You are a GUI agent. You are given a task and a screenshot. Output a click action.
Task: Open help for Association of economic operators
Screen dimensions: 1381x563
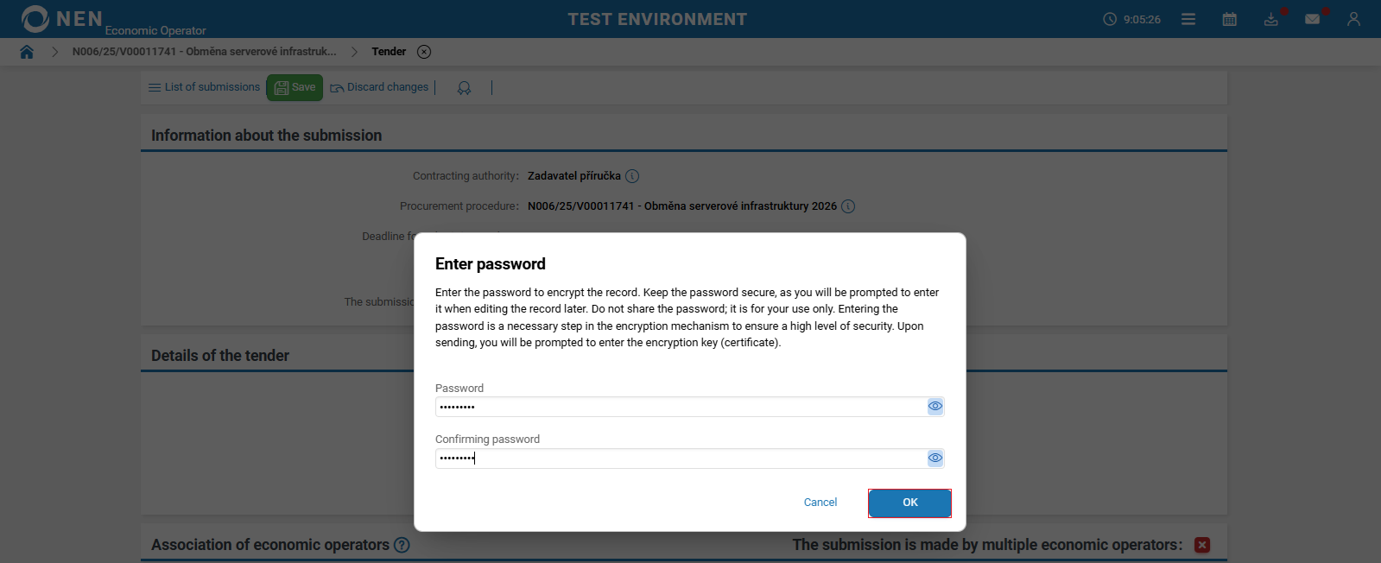pyautogui.click(x=402, y=545)
